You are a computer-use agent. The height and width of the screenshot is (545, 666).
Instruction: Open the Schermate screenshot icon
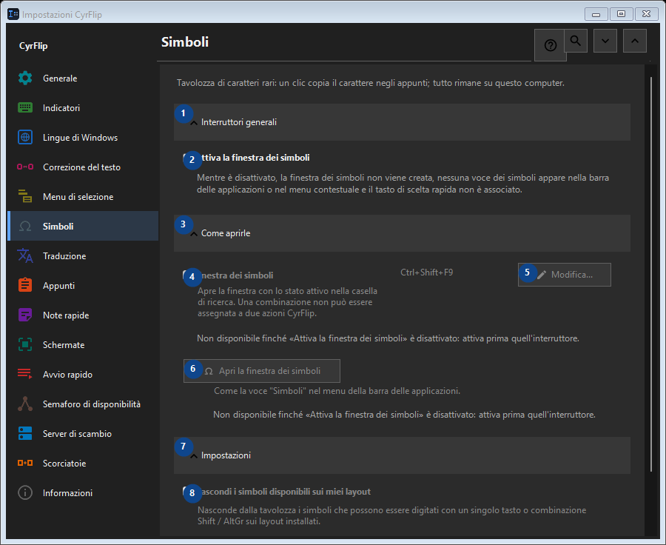25,345
